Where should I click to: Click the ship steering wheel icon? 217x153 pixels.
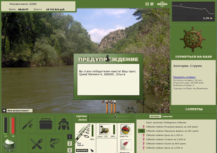(x=193, y=39)
